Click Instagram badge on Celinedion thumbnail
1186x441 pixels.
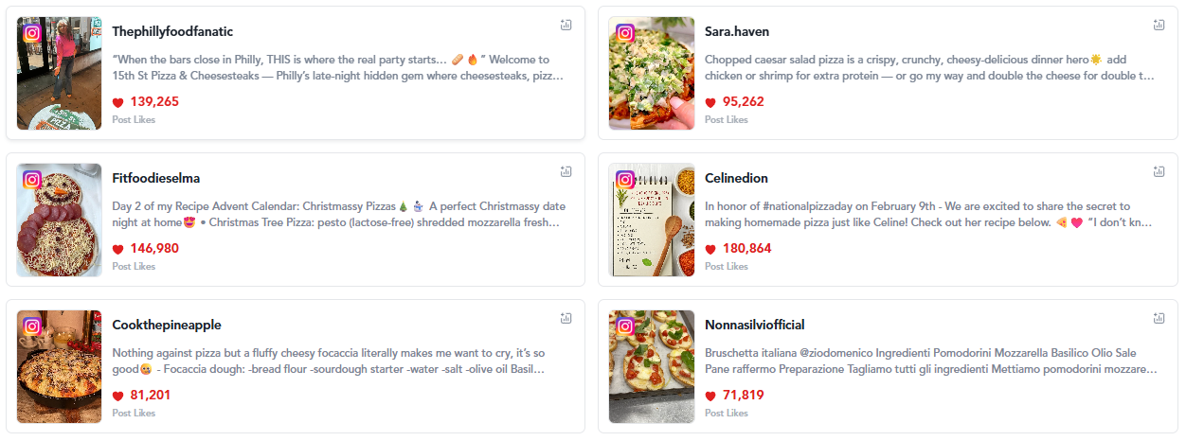pyautogui.click(x=624, y=179)
